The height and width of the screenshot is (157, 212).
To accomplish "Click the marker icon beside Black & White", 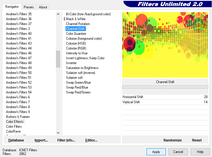I will pos(64,19).
